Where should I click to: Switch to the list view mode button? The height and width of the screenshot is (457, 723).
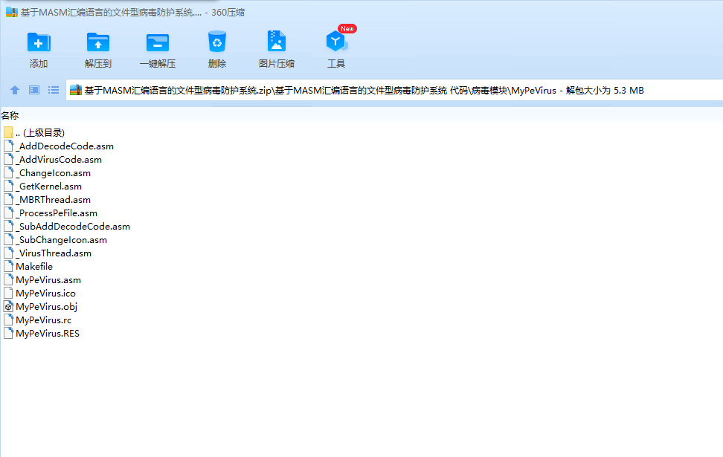coord(54,90)
